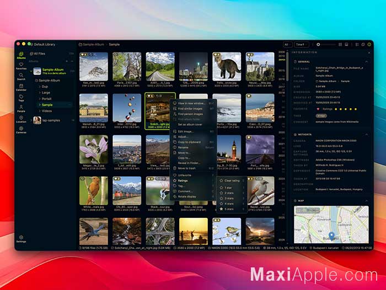Select 5 stars in ratings submenu
The image size is (386, 290).
coord(232,209)
